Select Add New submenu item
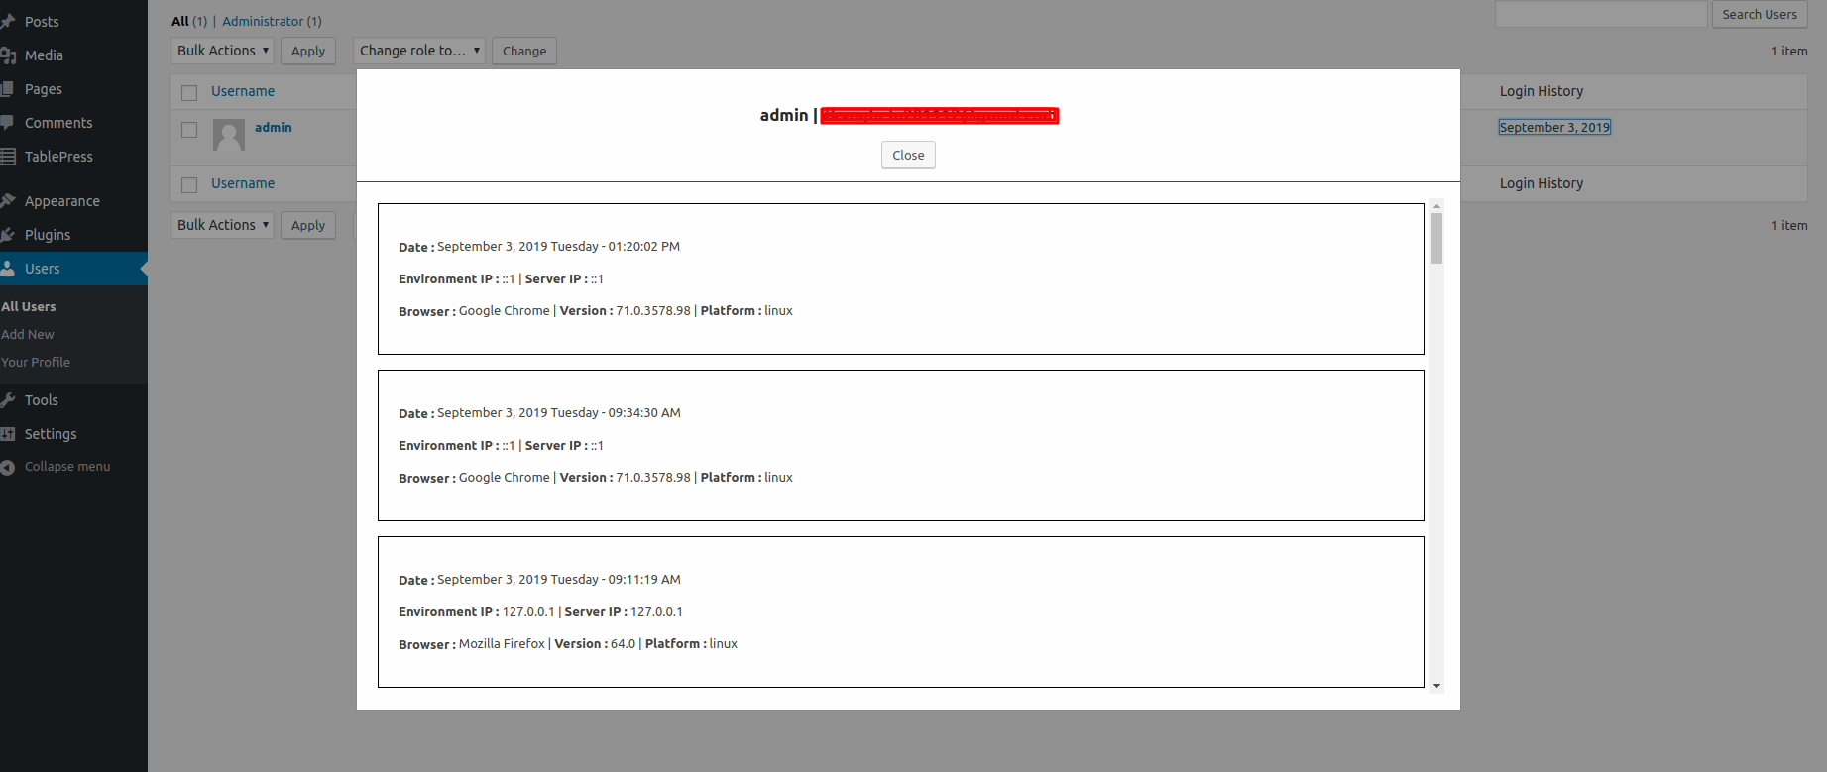 28,335
